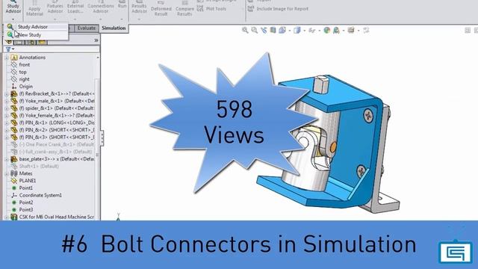
Task: Click Include Image for Report
Action: point(279,9)
